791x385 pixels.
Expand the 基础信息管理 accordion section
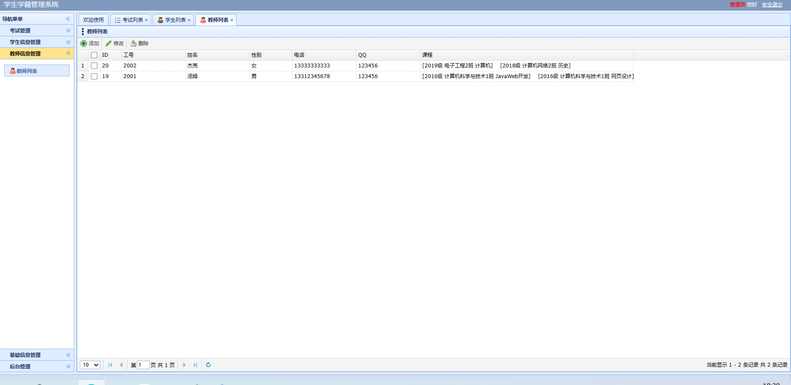click(x=37, y=355)
